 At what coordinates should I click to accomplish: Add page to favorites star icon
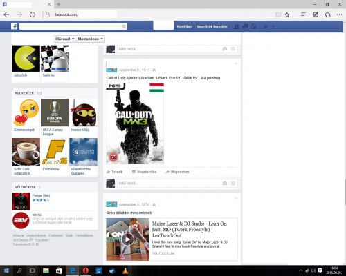coord(287,14)
